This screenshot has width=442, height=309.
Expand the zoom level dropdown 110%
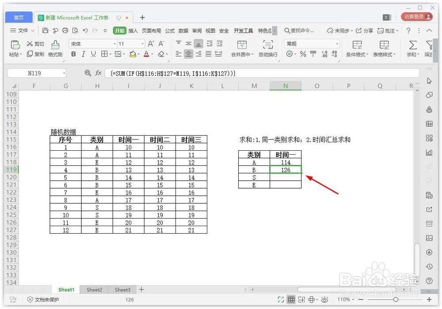(353, 299)
